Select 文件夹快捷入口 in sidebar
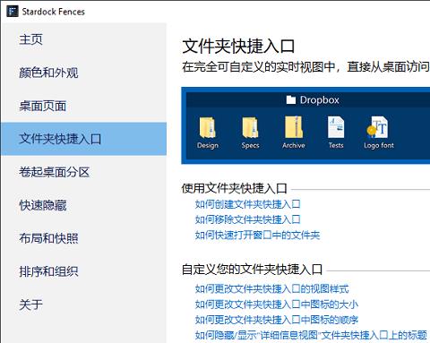This screenshot has width=430, height=343. pyautogui.click(x=83, y=139)
